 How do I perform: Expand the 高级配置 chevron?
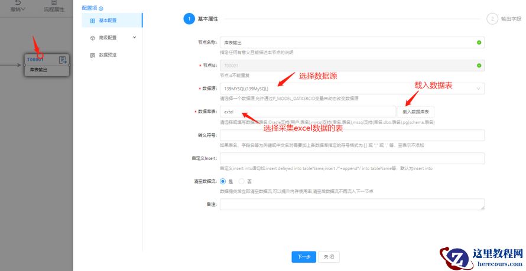pyautogui.click(x=135, y=38)
